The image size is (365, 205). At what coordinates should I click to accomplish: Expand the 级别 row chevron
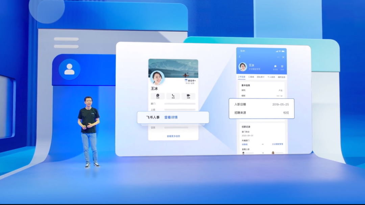(282, 96)
